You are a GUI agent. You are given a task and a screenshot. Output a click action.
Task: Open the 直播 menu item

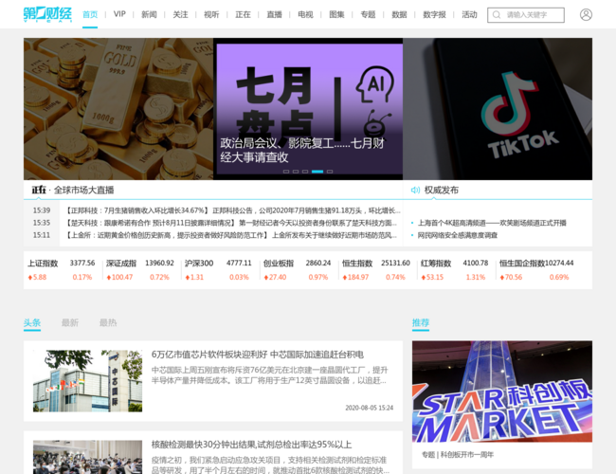click(274, 14)
